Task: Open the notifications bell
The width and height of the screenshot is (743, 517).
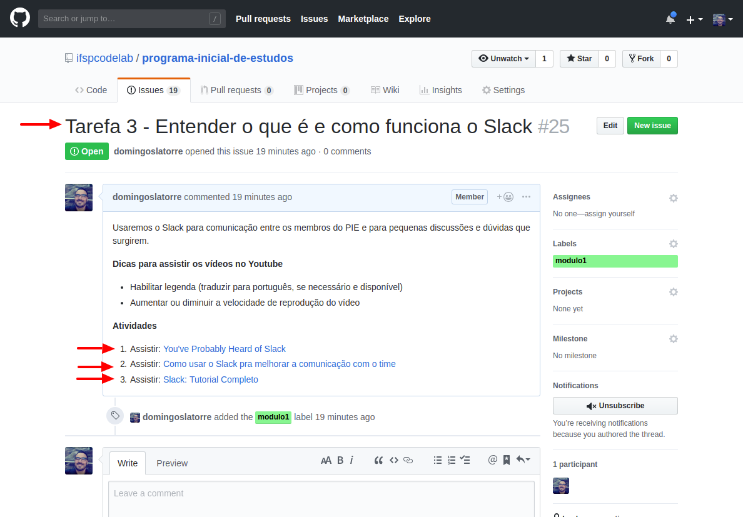Action: tap(670, 19)
